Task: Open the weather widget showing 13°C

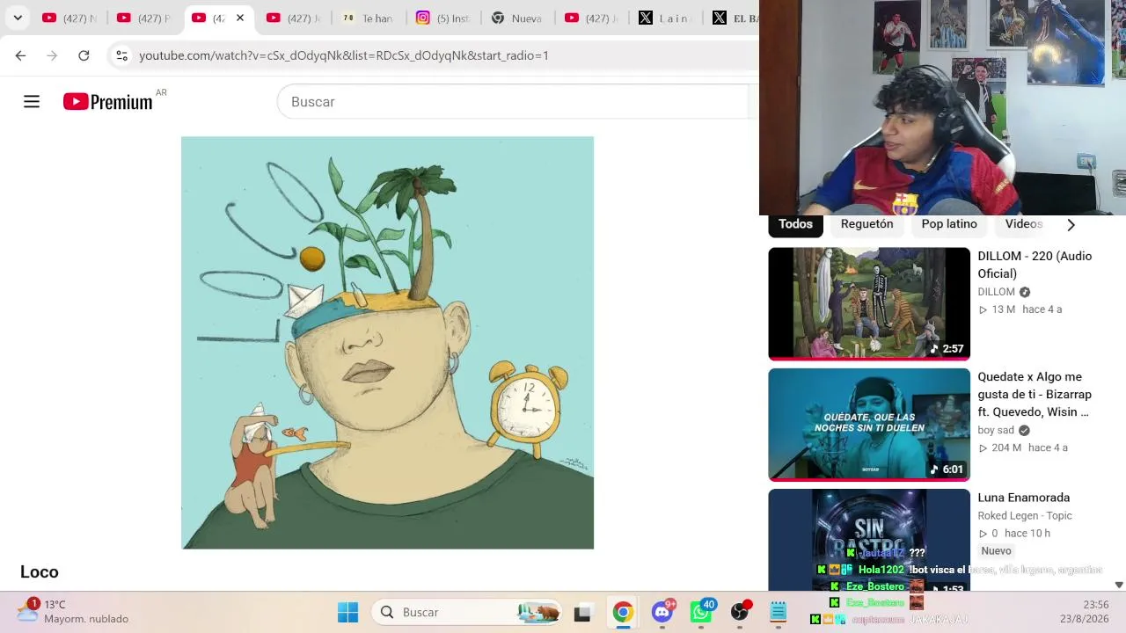Action: point(73,612)
